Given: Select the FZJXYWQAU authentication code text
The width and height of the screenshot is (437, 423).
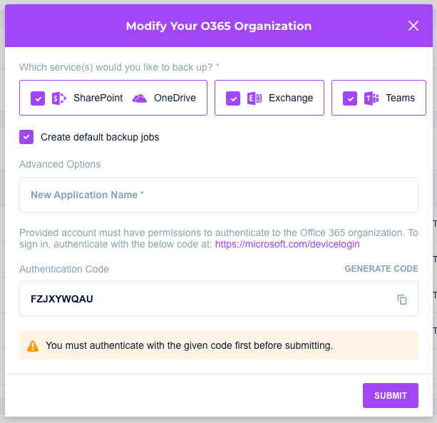Looking at the screenshot, I should pyautogui.click(x=62, y=299).
